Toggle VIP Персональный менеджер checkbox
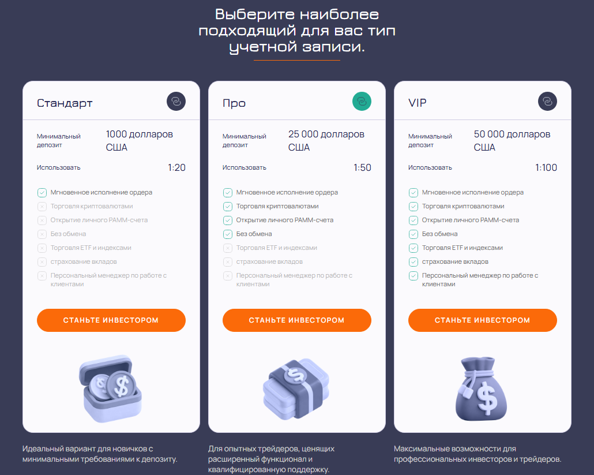This screenshot has width=594, height=475. (x=413, y=275)
